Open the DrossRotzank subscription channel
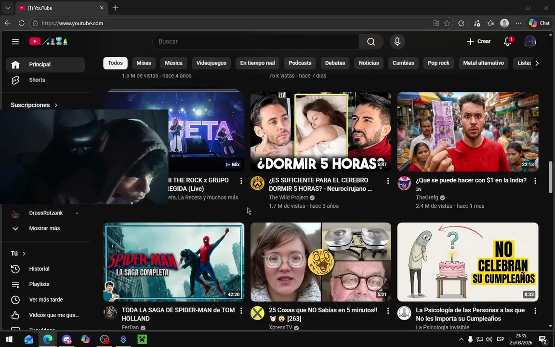The image size is (555, 347). pyautogui.click(x=45, y=213)
